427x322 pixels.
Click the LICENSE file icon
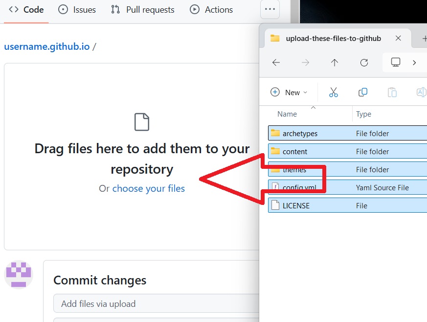click(275, 205)
